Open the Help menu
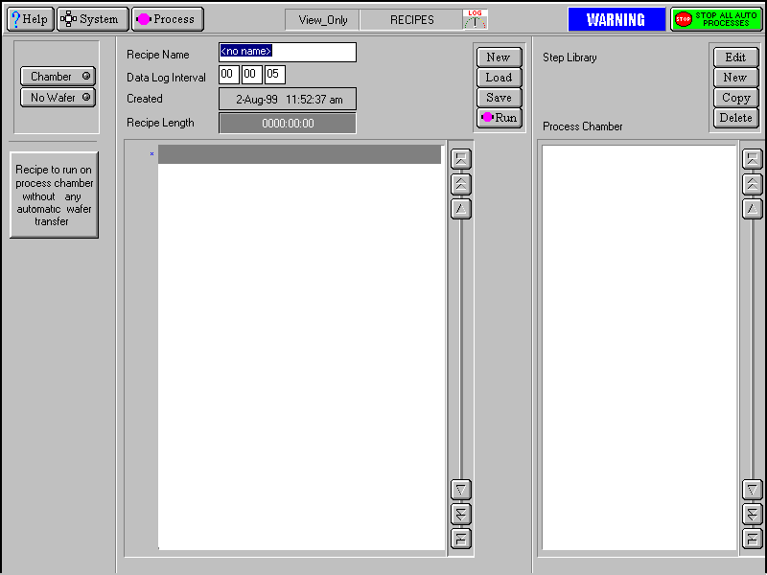Screen dimensions: 767x575 [30, 19]
